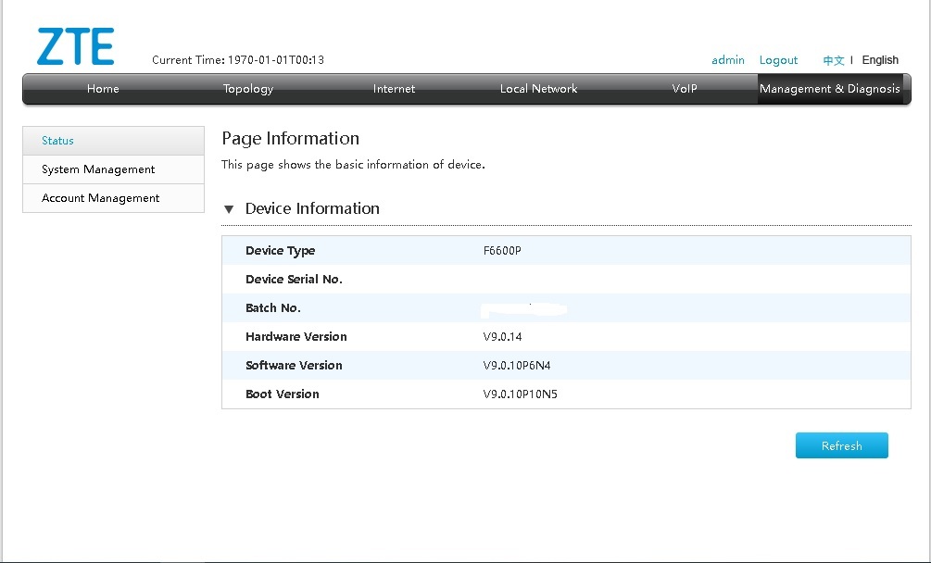
Task: Click the Software Version value V9.0.10P6N4
Action: click(517, 366)
